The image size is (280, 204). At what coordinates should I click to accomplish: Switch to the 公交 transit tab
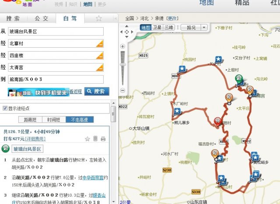coord(42,18)
